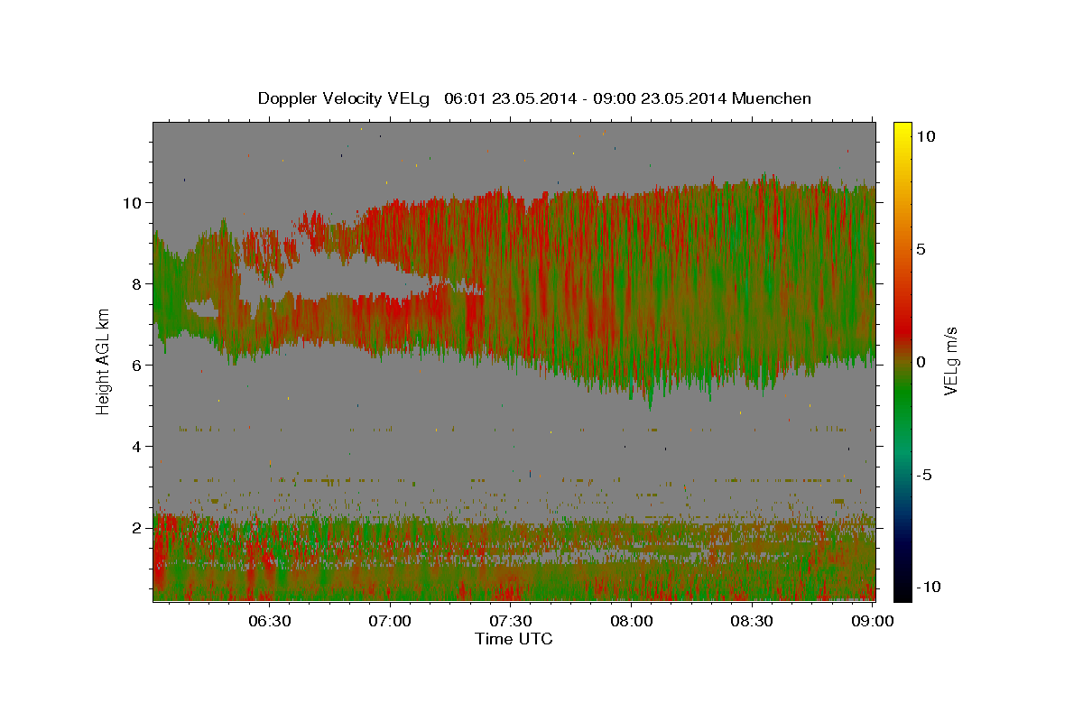Click the 09:00 time tick label
Image resolution: width=1083 pixels, height=722 pixels.
(x=873, y=621)
